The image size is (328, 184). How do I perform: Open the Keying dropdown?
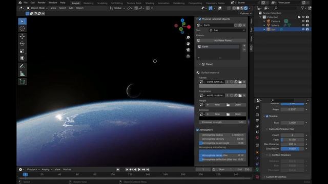[x=47, y=170]
